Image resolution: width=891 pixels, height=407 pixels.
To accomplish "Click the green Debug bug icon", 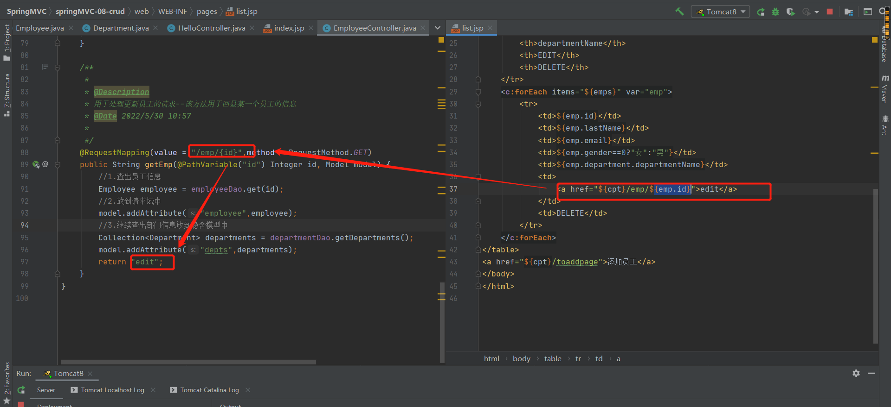I will tap(775, 12).
